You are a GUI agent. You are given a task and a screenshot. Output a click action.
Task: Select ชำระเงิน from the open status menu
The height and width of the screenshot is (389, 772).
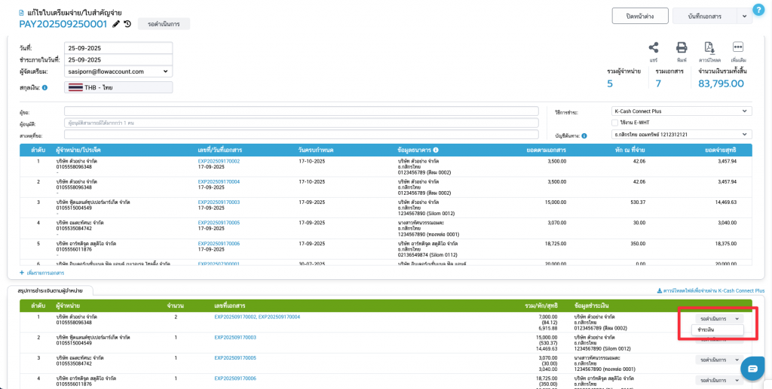coord(706,330)
